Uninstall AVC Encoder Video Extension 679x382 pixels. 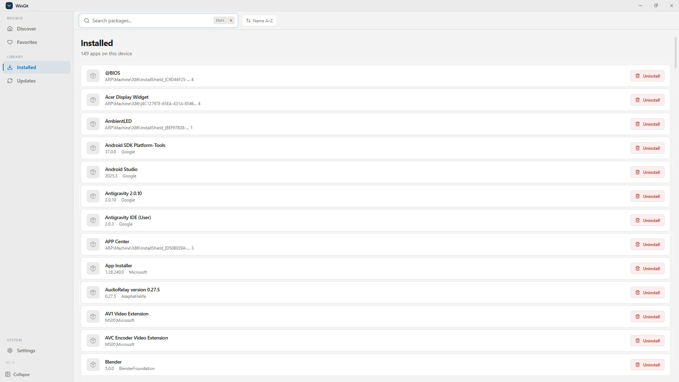647,341
